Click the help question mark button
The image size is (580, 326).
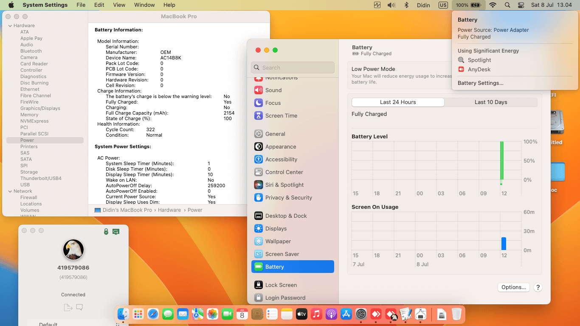[x=538, y=287]
